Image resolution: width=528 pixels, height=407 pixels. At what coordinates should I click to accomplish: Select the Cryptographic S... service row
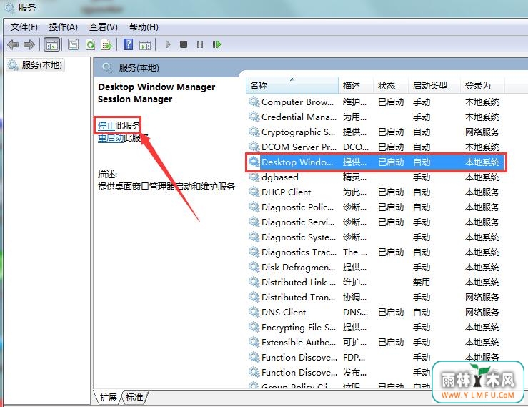[x=376, y=132]
